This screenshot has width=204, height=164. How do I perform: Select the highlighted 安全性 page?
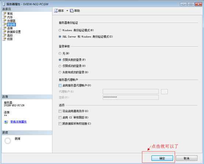[11, 24]
